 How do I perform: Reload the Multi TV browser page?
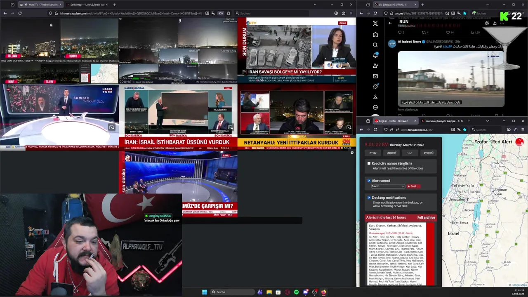19,13
